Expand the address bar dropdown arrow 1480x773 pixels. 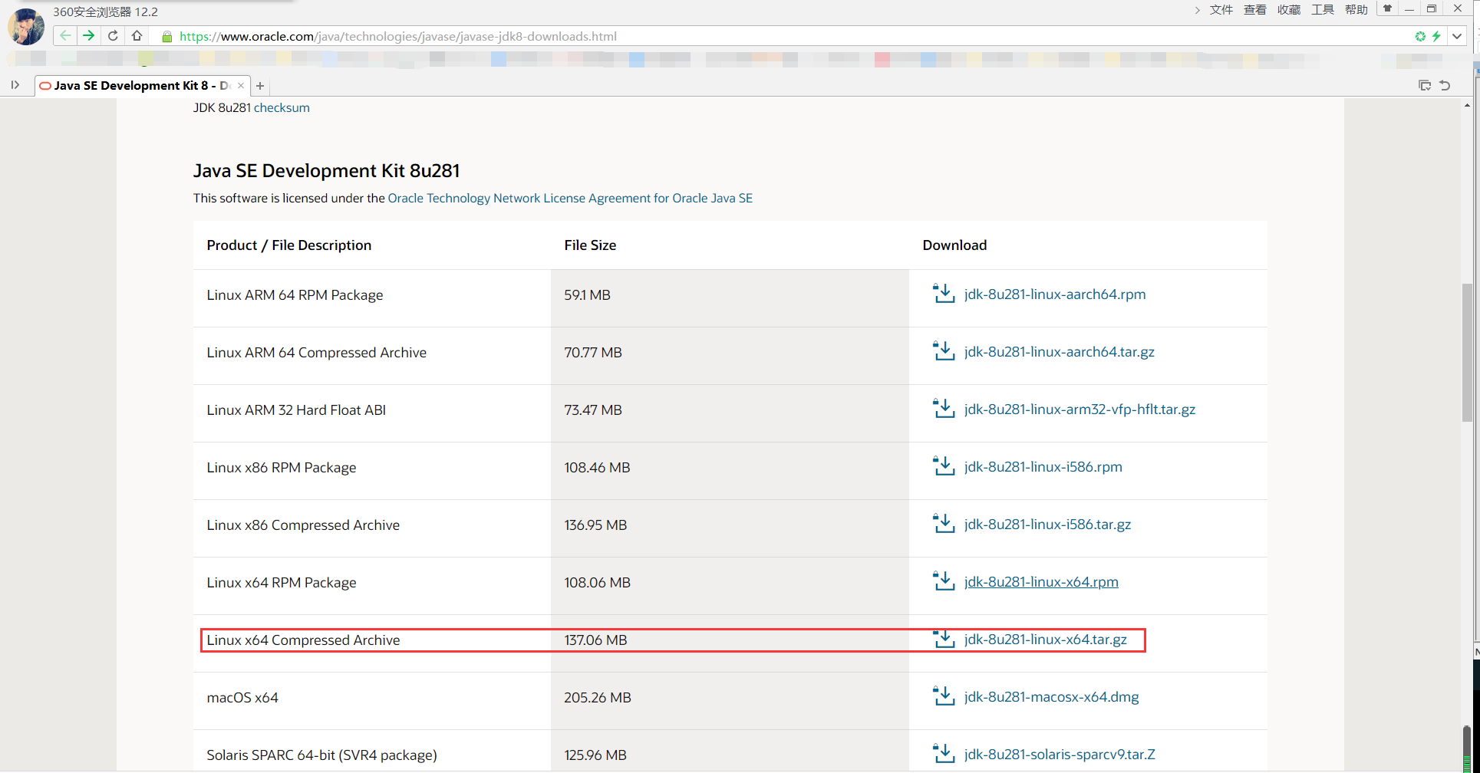point(1457,36)
